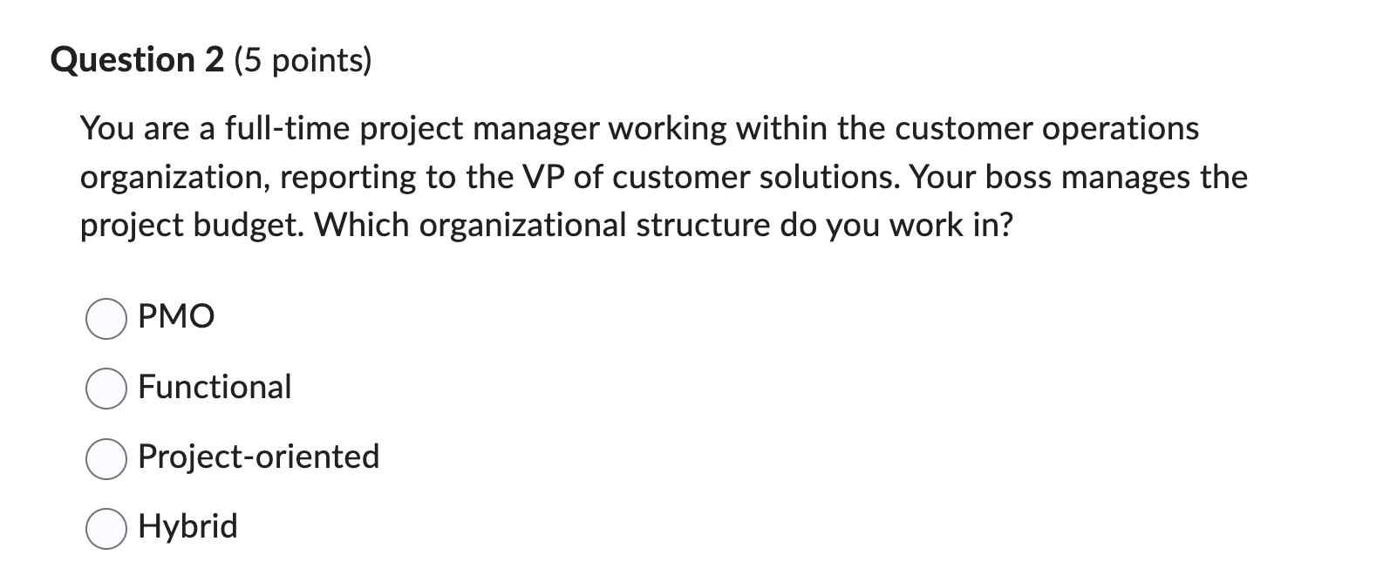The height and width of the screenshot is (582, 1383).
Task: Click the Functional answer label
Action: [215, 388]
